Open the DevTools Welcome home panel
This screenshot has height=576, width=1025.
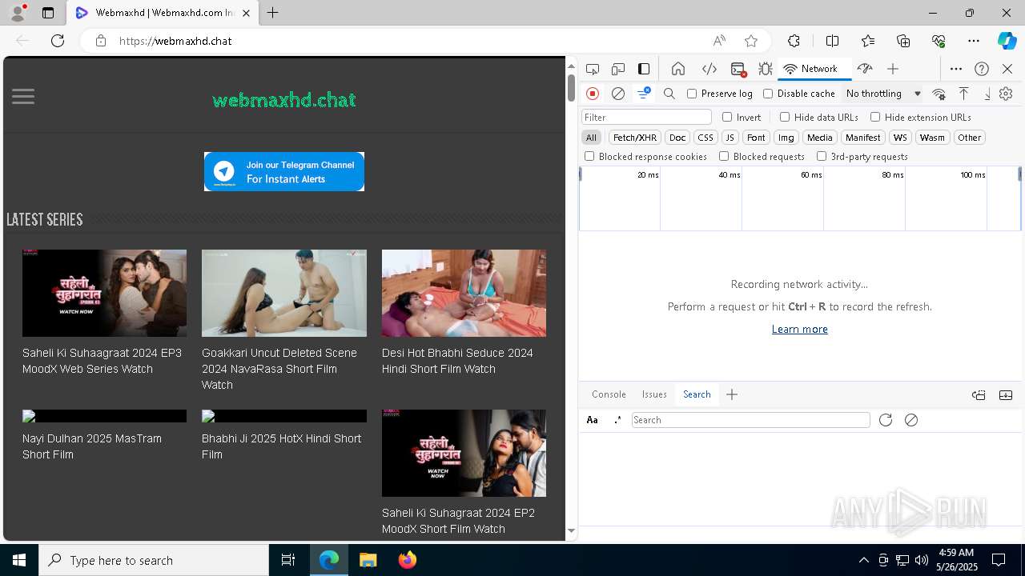(678, 69)
